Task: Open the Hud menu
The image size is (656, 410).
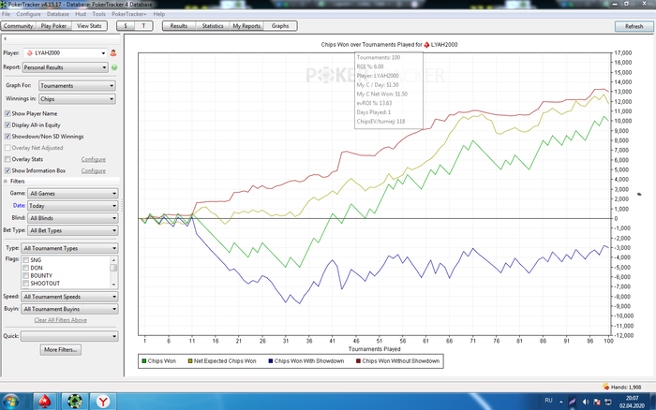Action: point(81,14)
